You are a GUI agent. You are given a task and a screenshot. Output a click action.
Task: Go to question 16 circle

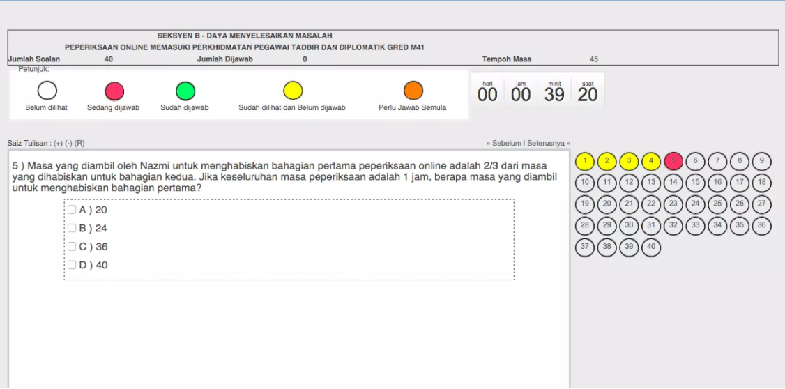point(717,183)
